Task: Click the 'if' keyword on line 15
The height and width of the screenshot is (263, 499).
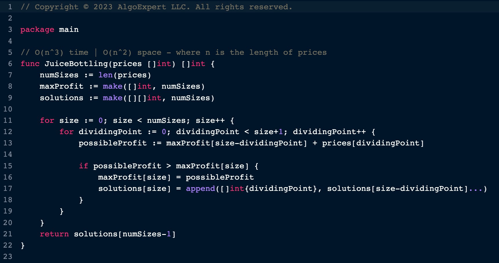Action: click(x=83, y=166)
